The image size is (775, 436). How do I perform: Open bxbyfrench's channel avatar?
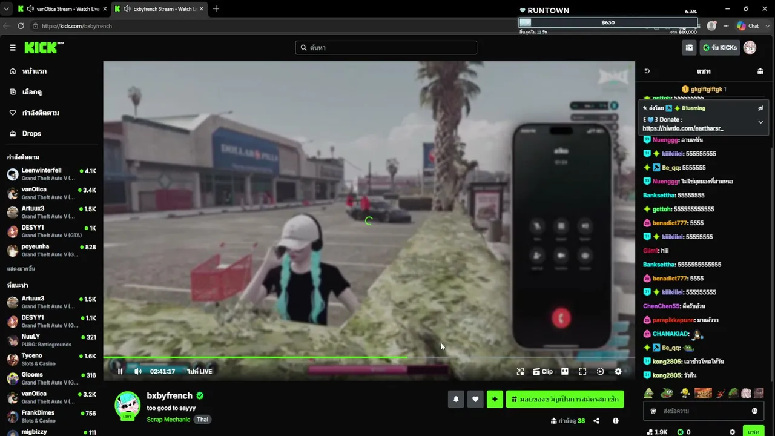(x=128, y=405)
